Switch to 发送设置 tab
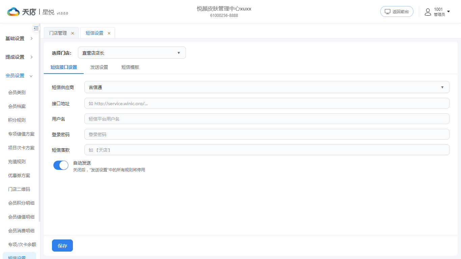Screen dimensions: 461x259 pyautogui.click(x=99, y=67)
